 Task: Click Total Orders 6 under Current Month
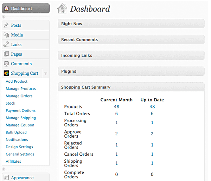116,113
